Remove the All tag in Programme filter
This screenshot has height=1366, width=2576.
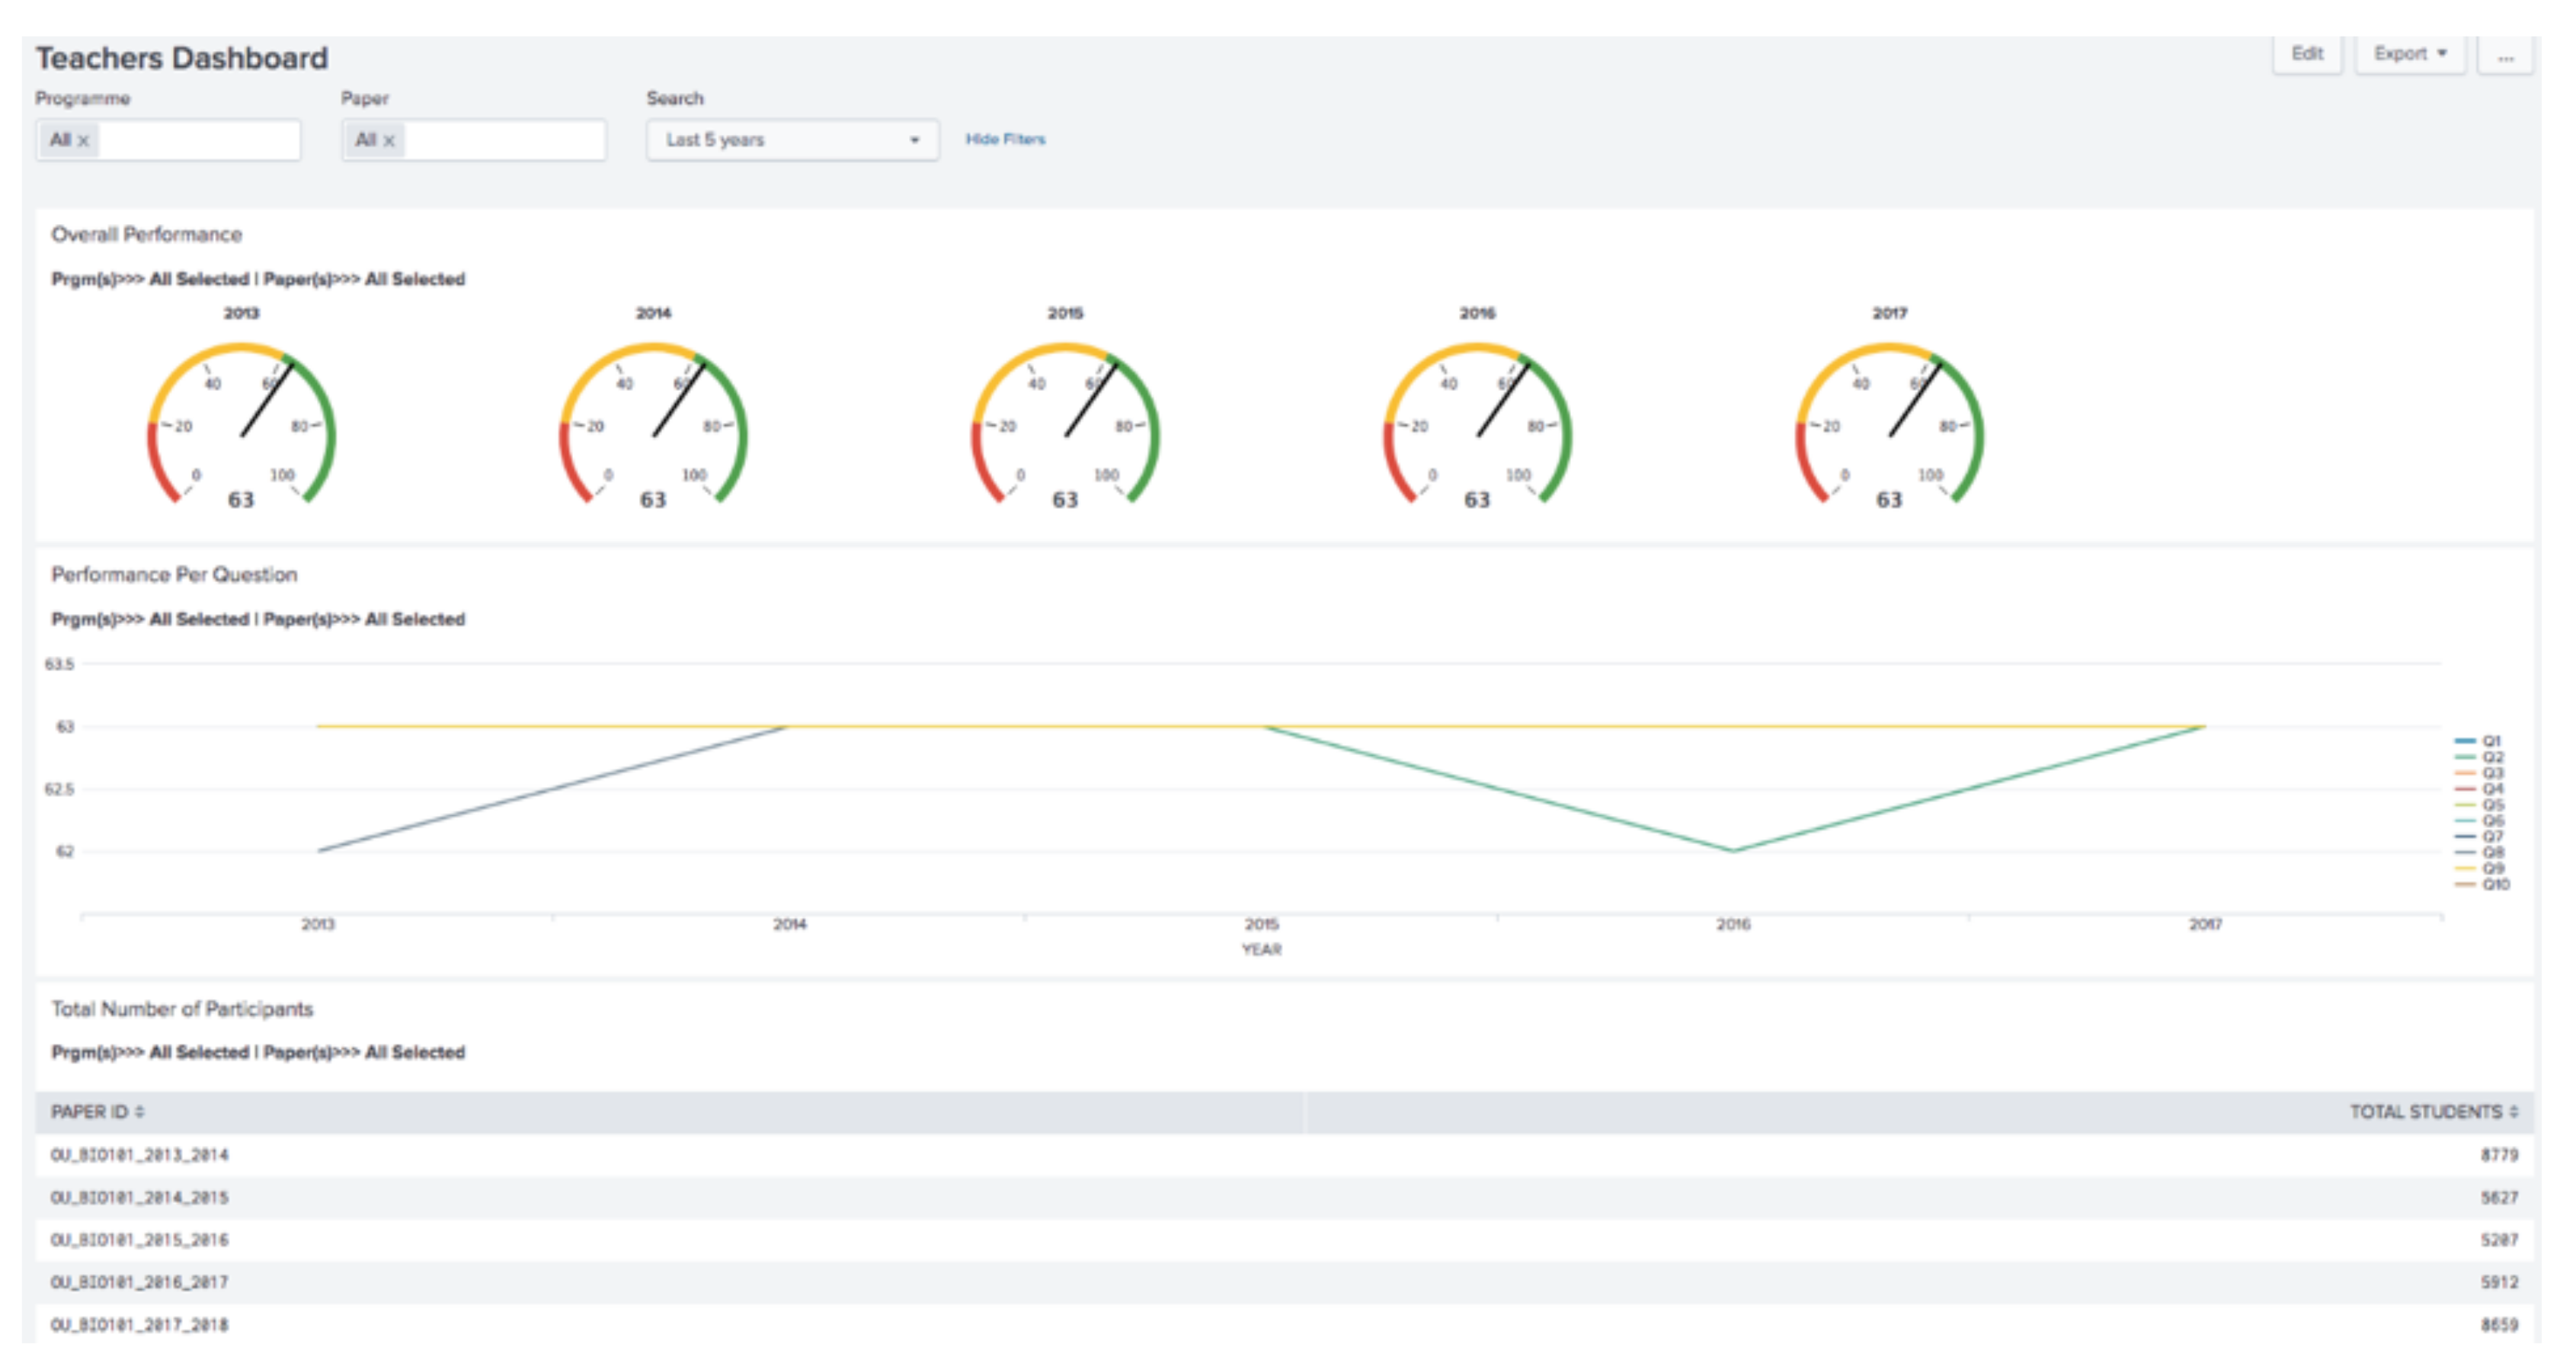(84, 141)
